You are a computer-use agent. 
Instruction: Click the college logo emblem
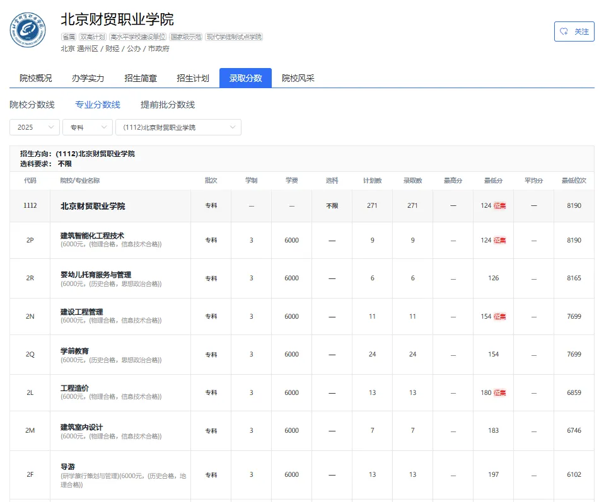28,30
